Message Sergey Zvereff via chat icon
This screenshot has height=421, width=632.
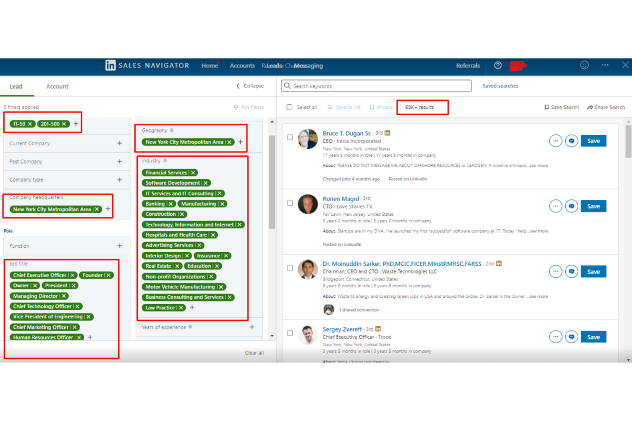(571, 337)
